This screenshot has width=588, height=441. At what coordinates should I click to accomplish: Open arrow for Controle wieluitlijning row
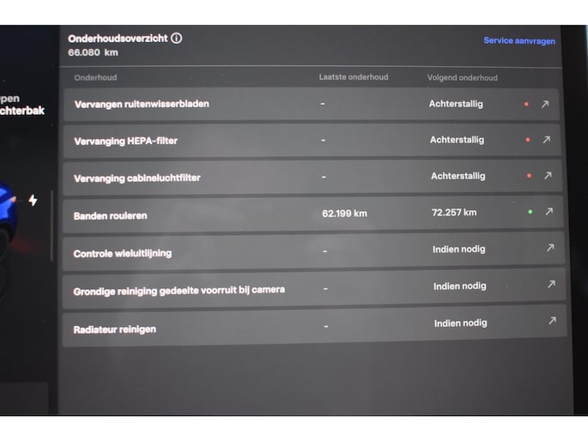point(550,248)
